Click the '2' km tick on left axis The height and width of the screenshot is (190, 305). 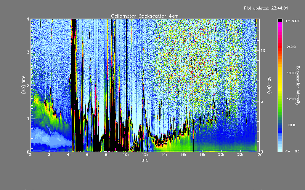(x=28, y=85)
